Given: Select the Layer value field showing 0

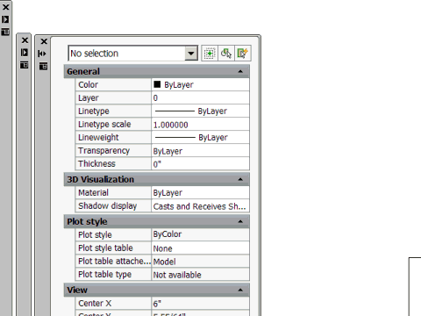Looking at the screenshot, I should click(x=201, y=98).
